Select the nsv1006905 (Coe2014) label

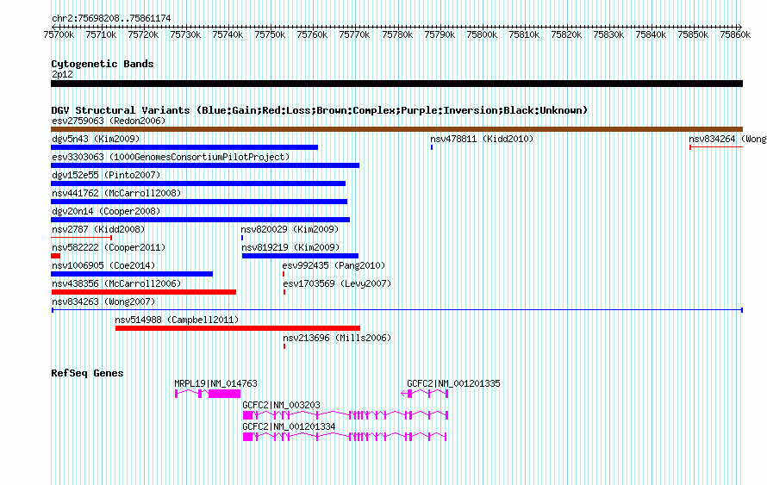pos(103,265)
